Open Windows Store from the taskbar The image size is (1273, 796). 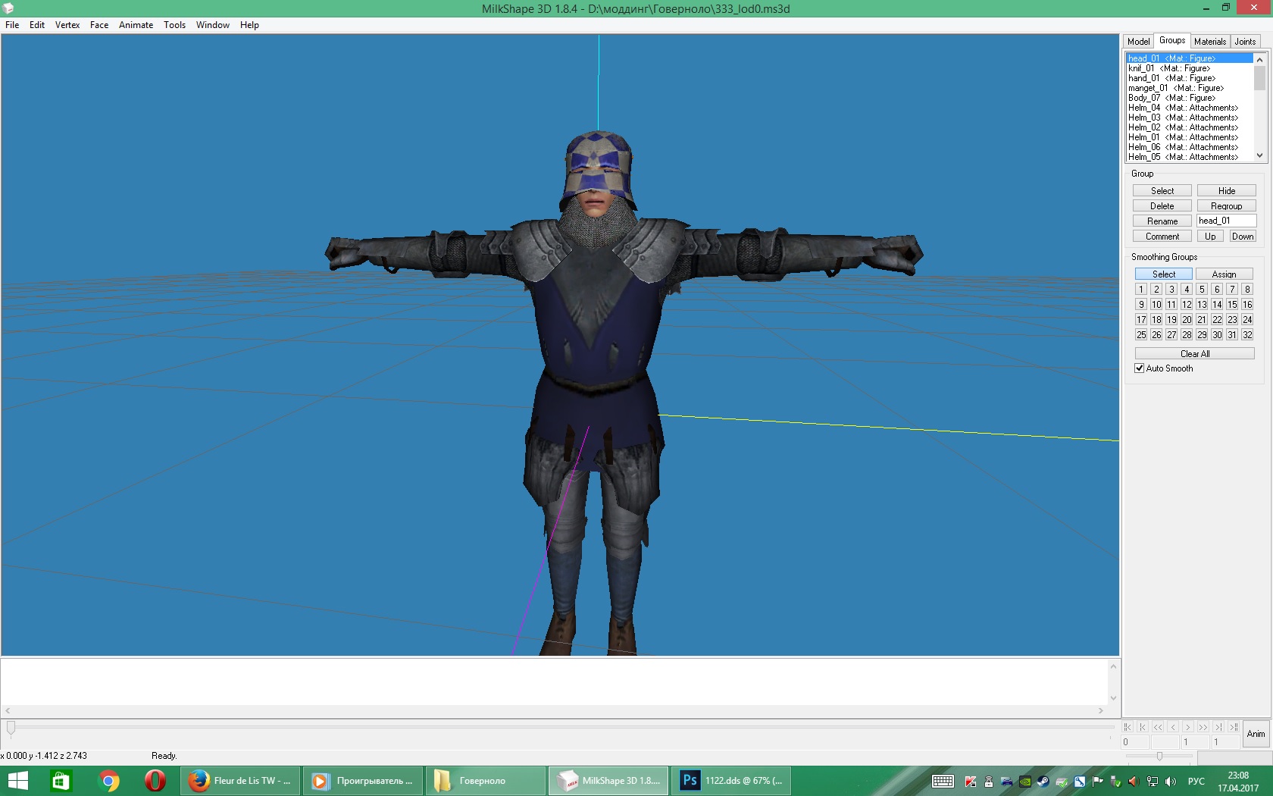pos(61,781)
